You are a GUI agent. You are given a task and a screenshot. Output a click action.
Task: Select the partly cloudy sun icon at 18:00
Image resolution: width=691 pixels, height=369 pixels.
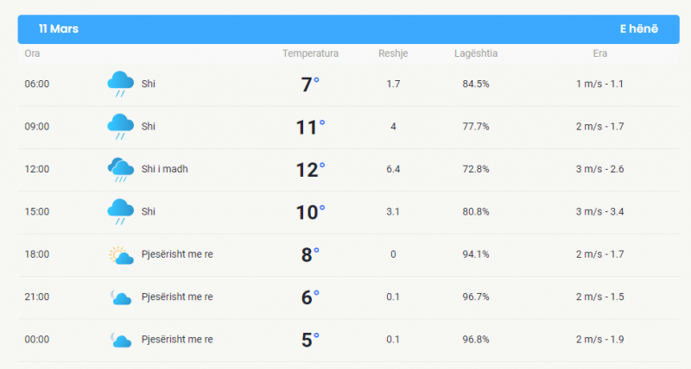click(121, 254)
